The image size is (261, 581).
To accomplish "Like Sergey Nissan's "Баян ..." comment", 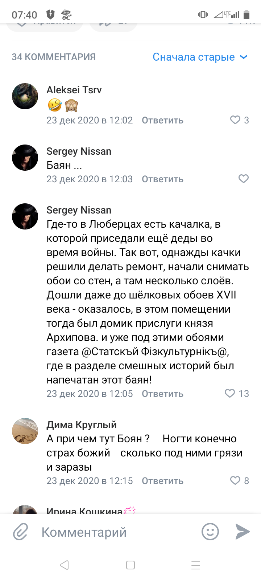I will point(244,179).
